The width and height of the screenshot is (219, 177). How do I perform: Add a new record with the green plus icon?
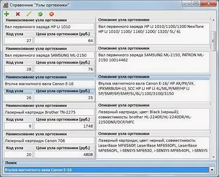coord(6,14)
